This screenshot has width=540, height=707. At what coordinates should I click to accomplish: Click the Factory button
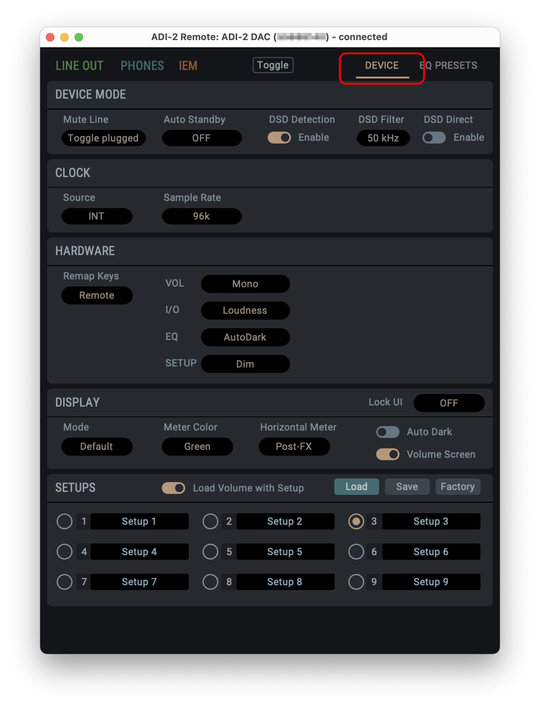[457, 487]
